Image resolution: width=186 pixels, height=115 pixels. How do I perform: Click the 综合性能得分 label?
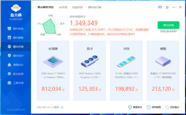[78, 17]
